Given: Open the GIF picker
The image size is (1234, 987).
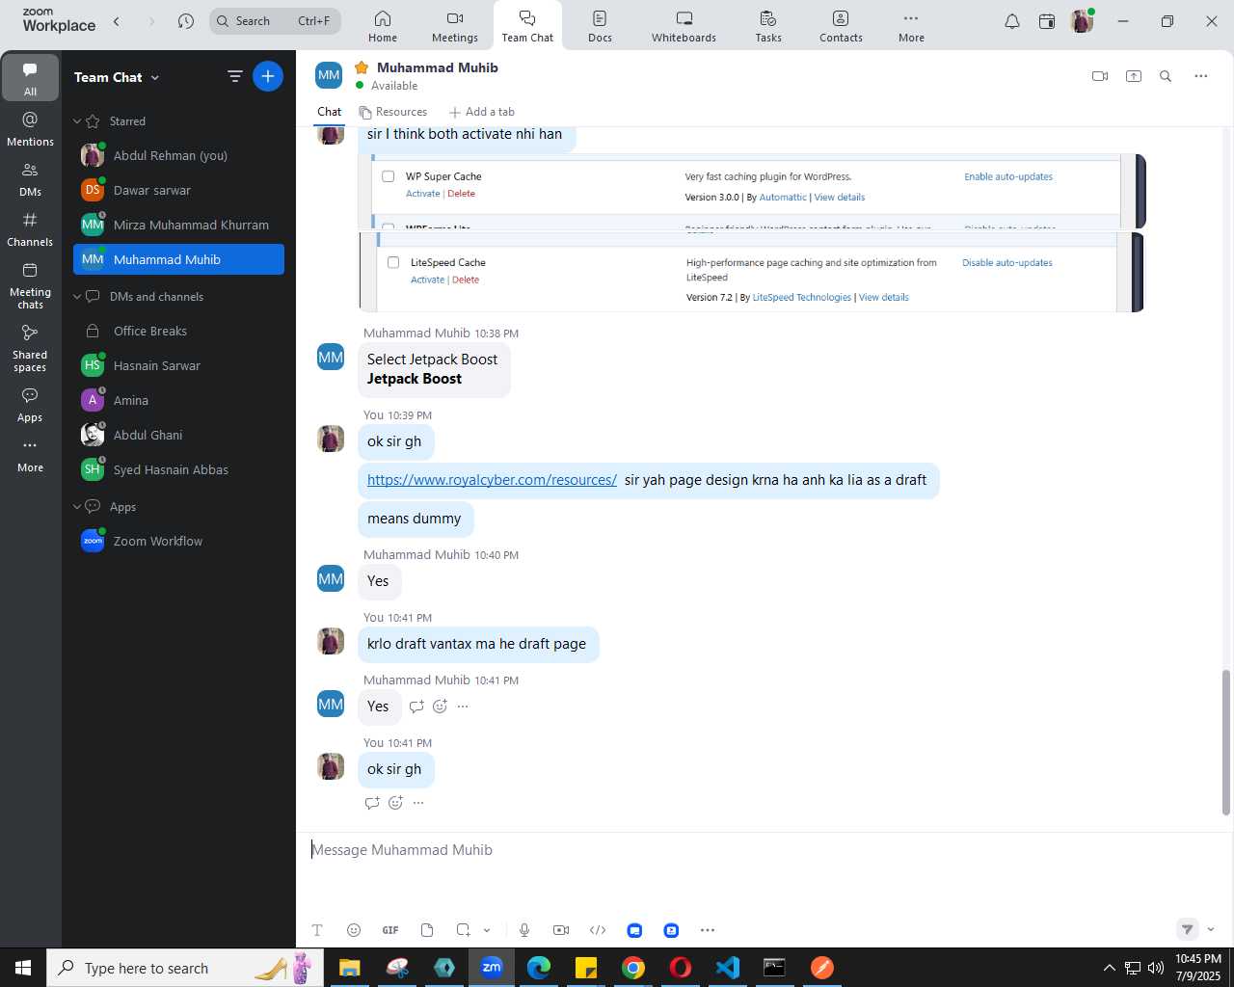Looking at the screenshot, I should (x=390, y=930).
